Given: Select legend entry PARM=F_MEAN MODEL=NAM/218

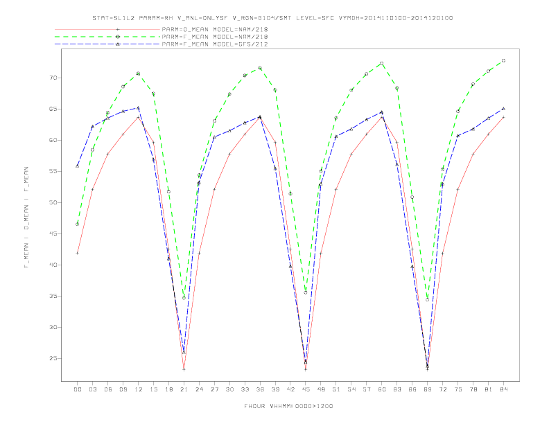Looking at the screenshot, I should (x=215, y=37).
